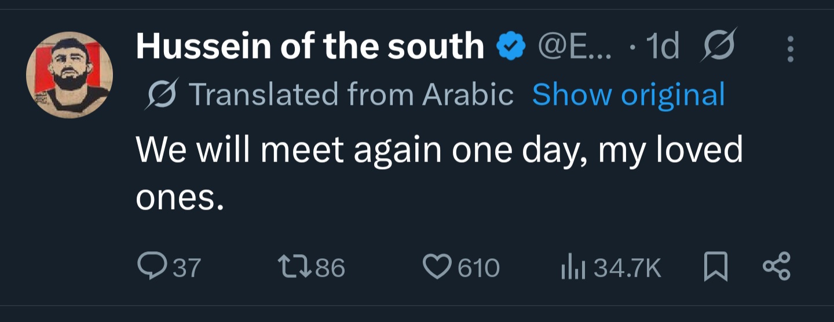Click the blue verified badge
834x322 pixels.
coord(511,47)
